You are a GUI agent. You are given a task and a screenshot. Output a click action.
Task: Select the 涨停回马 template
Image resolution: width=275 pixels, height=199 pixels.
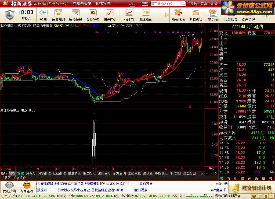click(x=104, y=173)
